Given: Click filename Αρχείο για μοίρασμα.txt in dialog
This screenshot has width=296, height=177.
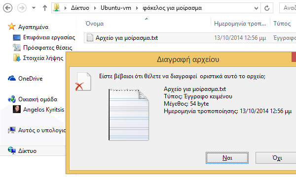Looking at the screenshot, I should pos(195,89).
